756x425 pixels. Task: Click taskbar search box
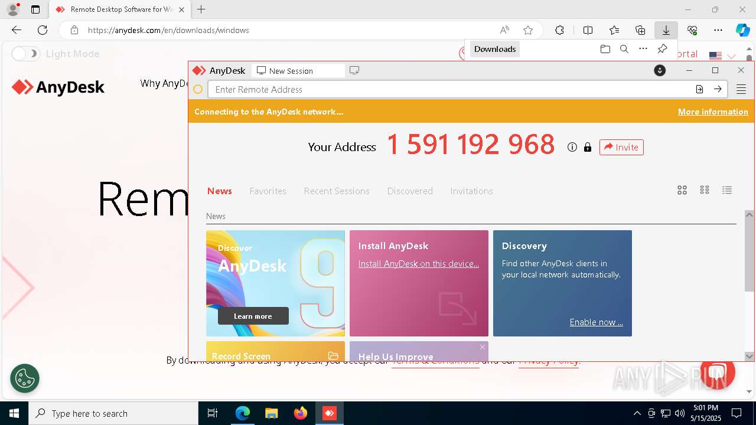click(x=113, y=413)
